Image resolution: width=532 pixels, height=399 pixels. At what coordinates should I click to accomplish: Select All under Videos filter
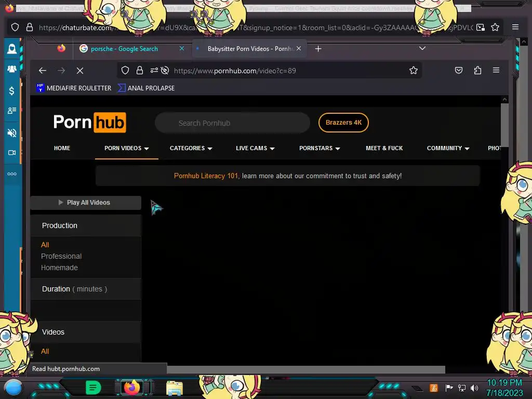45,351
